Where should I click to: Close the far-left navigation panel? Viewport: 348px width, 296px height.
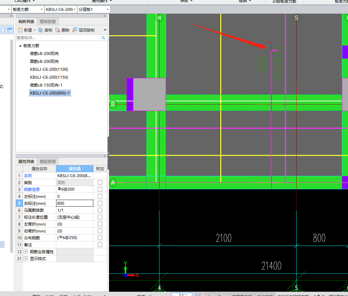tap(11, 16)
